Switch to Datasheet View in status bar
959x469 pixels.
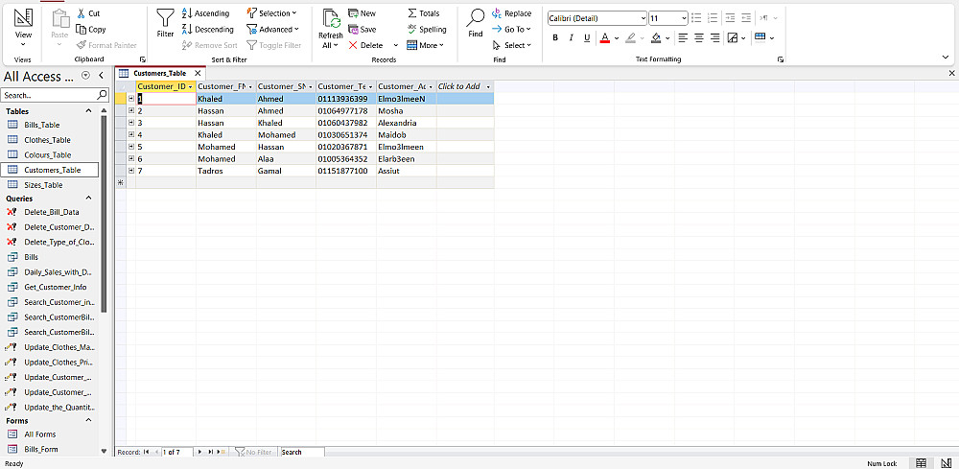(921, 463)
